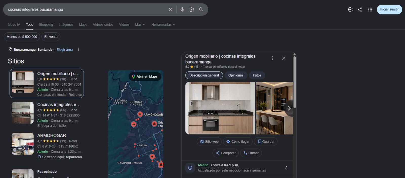
Task: Expand opening hours with arrows icon
Action: click(286, 168)
